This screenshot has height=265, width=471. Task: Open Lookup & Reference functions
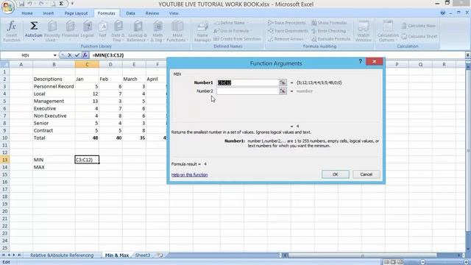click(x=137, y=31)
